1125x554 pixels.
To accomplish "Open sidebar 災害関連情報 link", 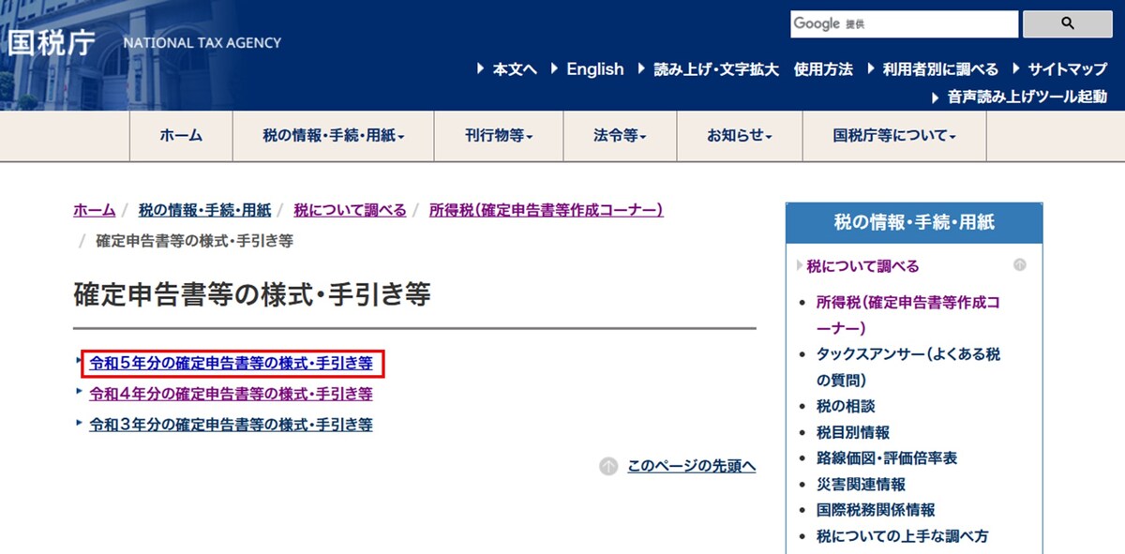I will tap(861, 485).
